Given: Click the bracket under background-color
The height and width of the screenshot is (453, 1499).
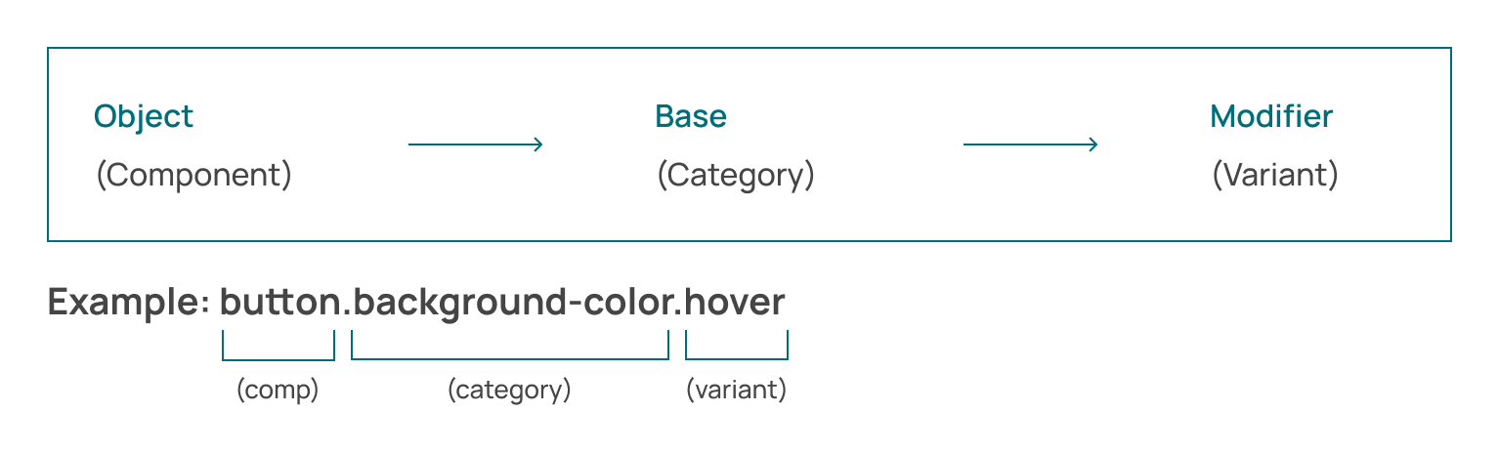Looking at the screenshot, I should [510, 346].
